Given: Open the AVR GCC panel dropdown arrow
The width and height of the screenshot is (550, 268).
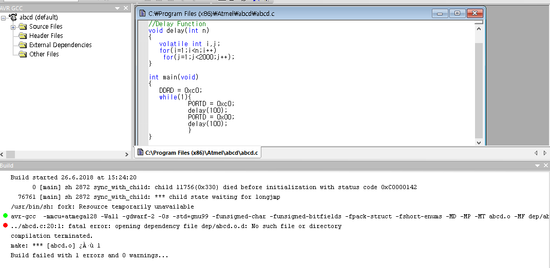Looking at the screenshot, I should point(117,8).
